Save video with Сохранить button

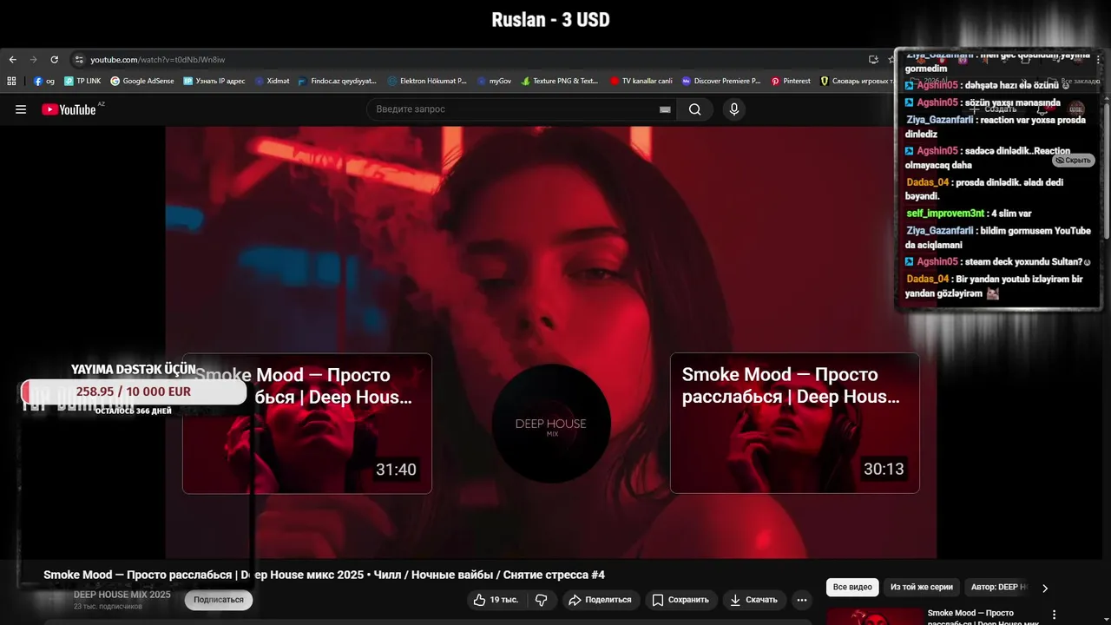tap(680, 600)
